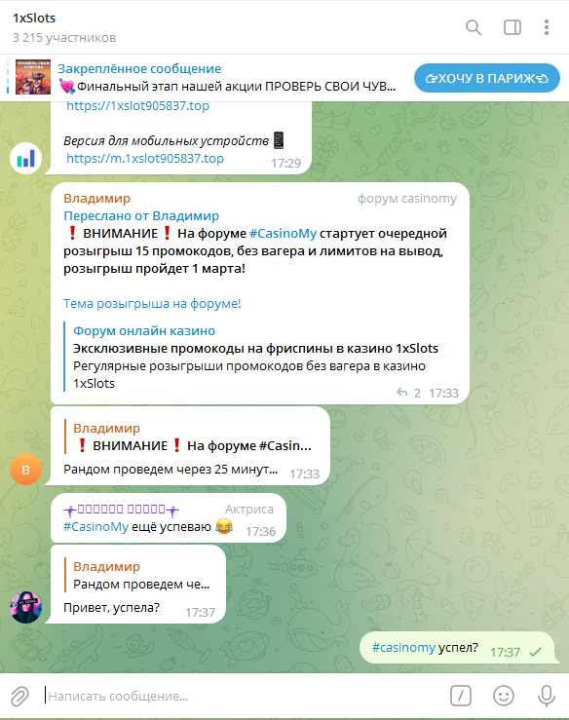Open the #casinomy hashtag in sent message

point(403,648)
